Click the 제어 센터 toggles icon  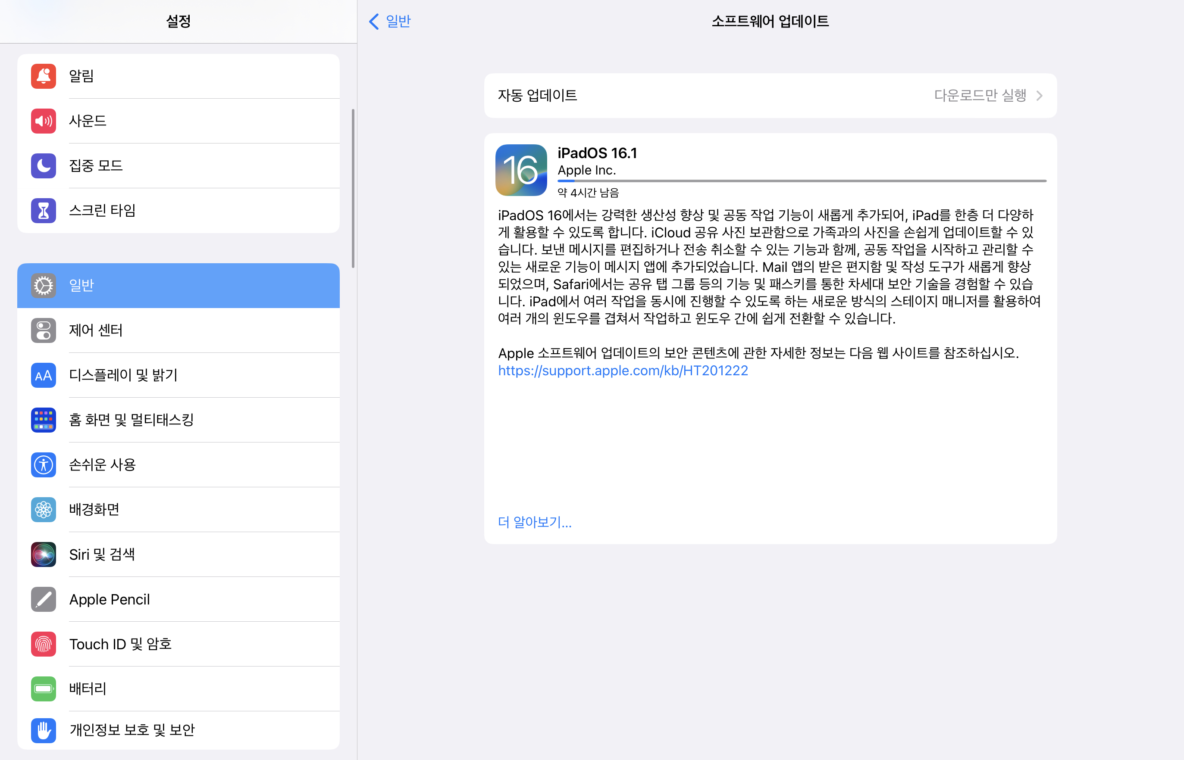44,330
